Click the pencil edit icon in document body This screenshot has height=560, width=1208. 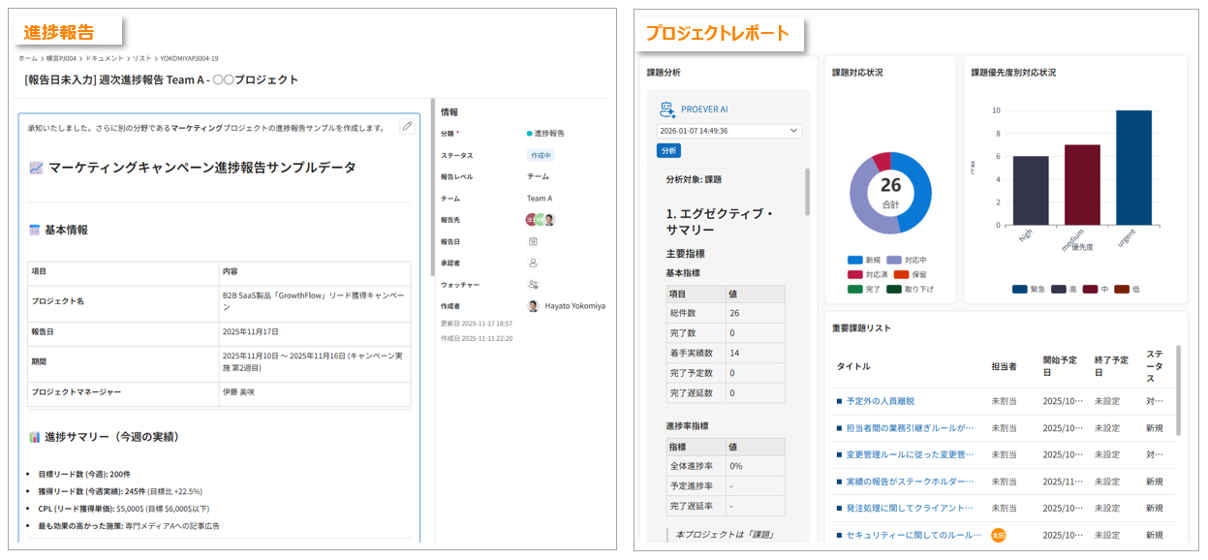coord(407,126)
